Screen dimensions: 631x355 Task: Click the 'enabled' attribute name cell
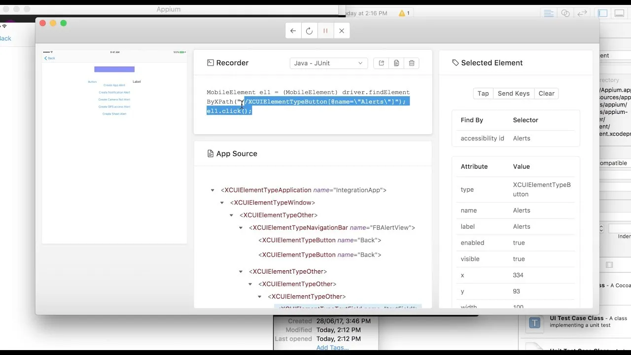(x=473, y=243)
